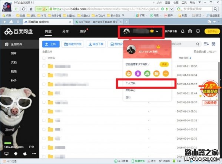Switch to the 网盘 tab
The width and height of the screenshot is (222, 164).
pyautogui.click(x=48, y=31)
